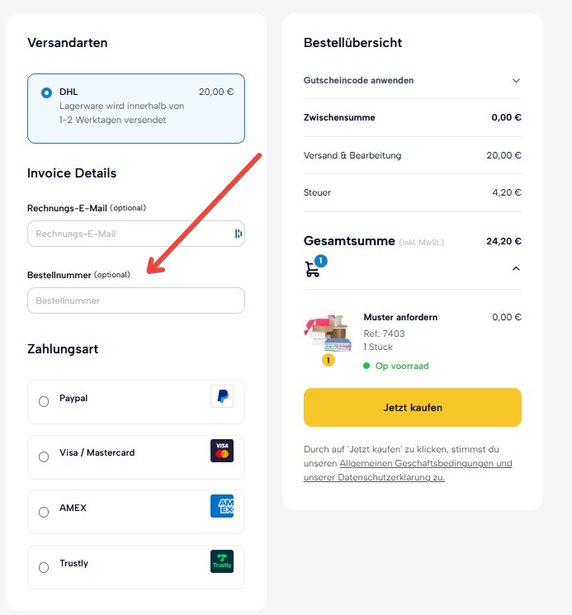Choose Visa / Mastercard payment option
The width and height of the screenshot is (572, 615).
pyautogui.click(x=44, y=457)
